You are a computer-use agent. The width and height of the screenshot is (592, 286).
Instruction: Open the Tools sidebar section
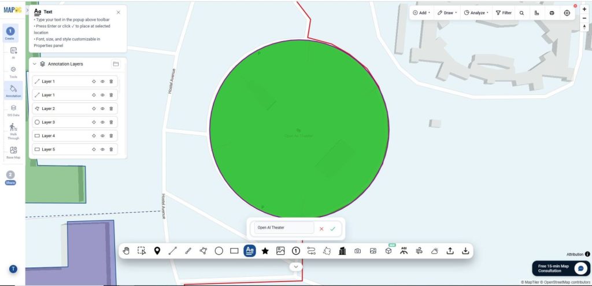coord(13,72)
